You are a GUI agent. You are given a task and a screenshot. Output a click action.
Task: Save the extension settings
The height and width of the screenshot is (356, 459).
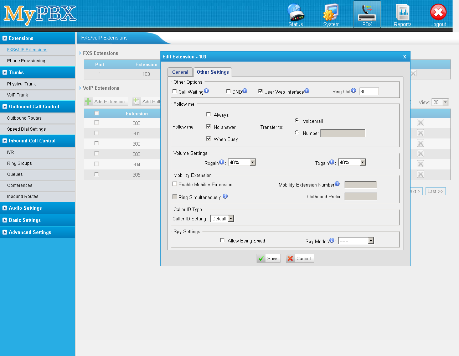coord(269,258)
